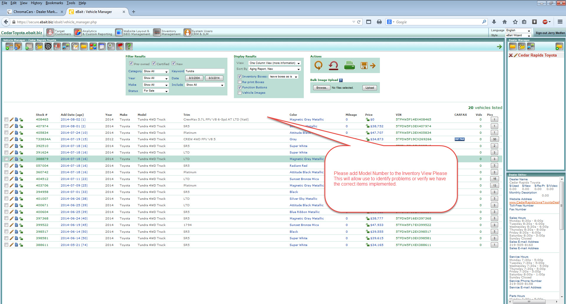Open the Bookmarks menu
This screenshot has width=566, height=304.
click(x=54, y=3)
